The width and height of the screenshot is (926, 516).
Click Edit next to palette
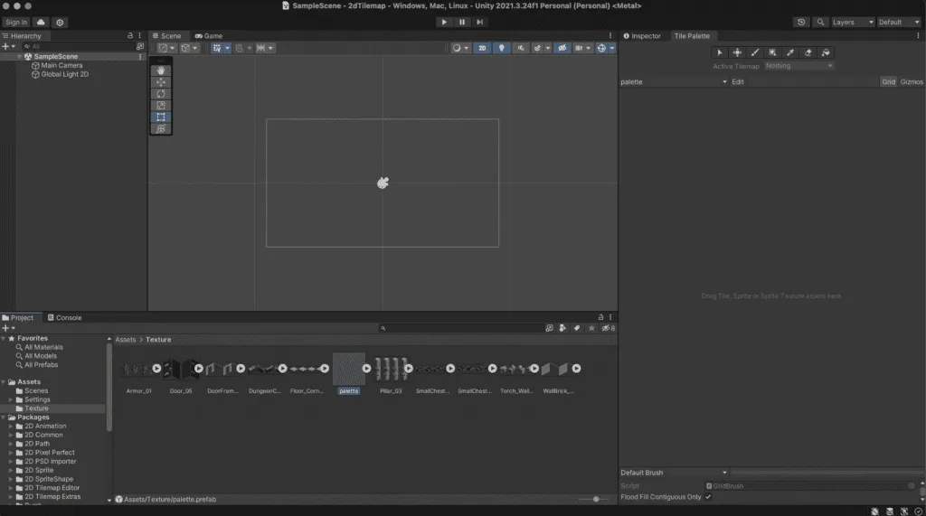point(738,82)
